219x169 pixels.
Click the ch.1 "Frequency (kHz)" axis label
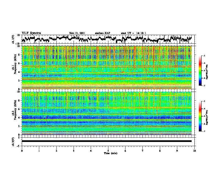coord(15,64)
